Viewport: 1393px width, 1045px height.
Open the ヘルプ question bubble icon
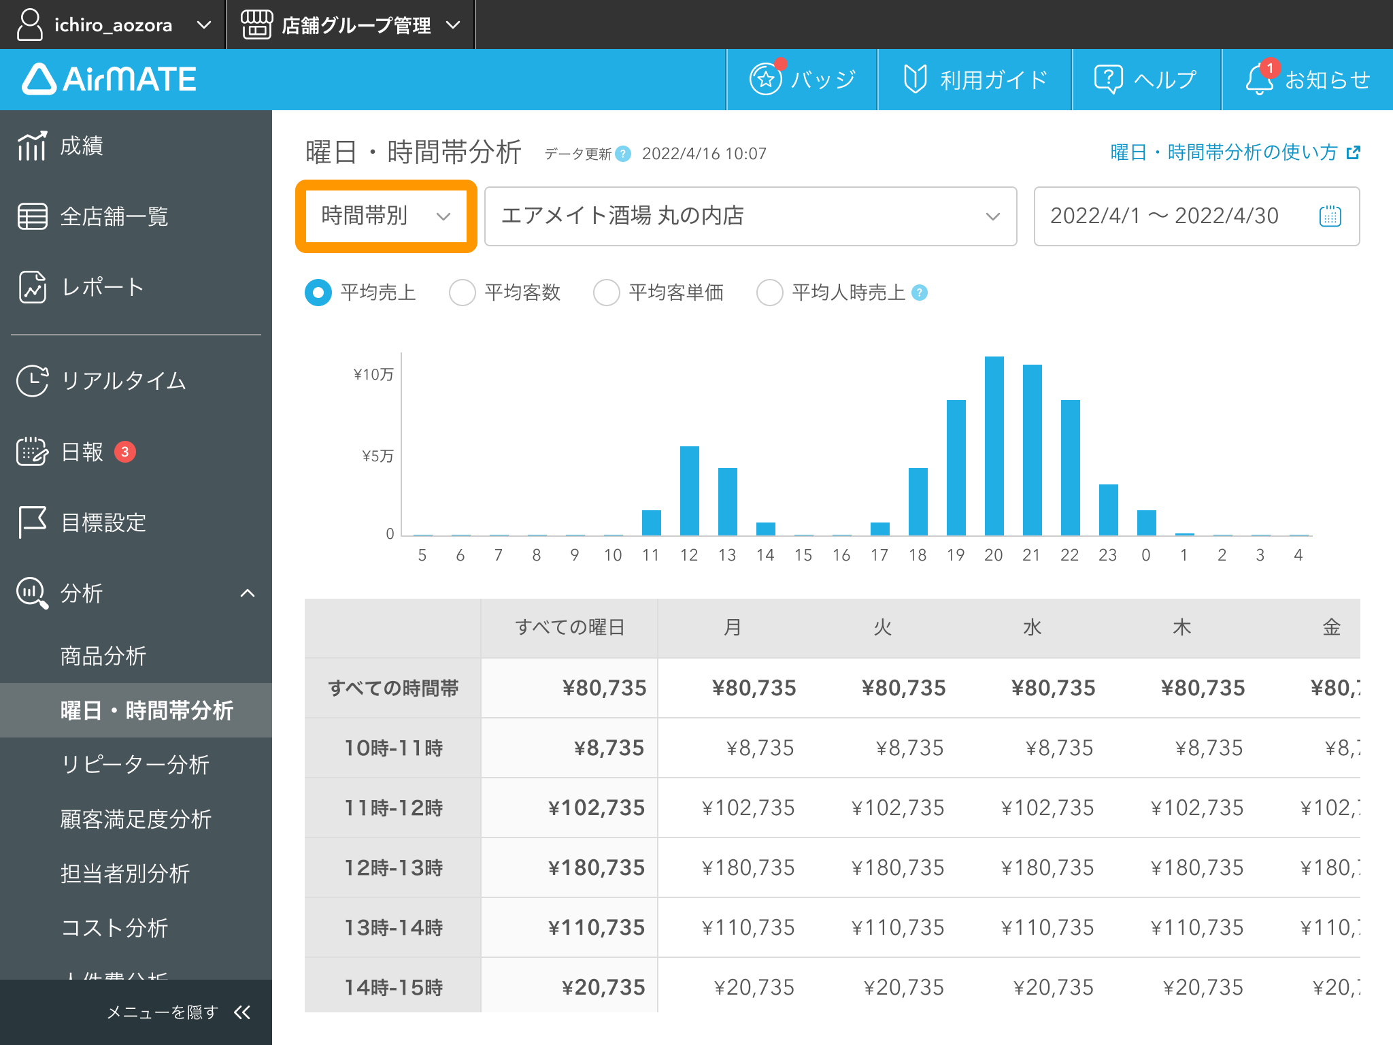[x=1108, y=80]
